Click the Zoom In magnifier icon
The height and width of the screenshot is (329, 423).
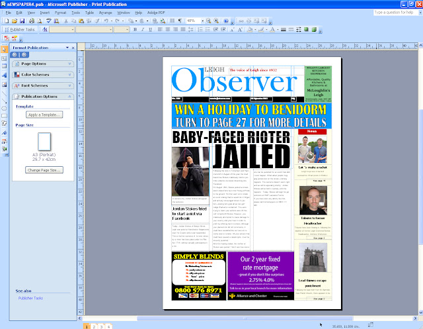pos(216,21)
